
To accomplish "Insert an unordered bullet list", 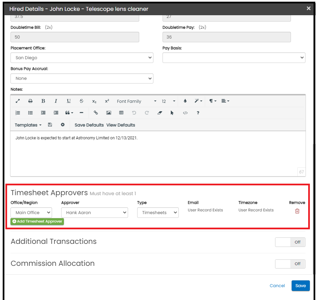I will pyautogui.click(x=30, y=113).
